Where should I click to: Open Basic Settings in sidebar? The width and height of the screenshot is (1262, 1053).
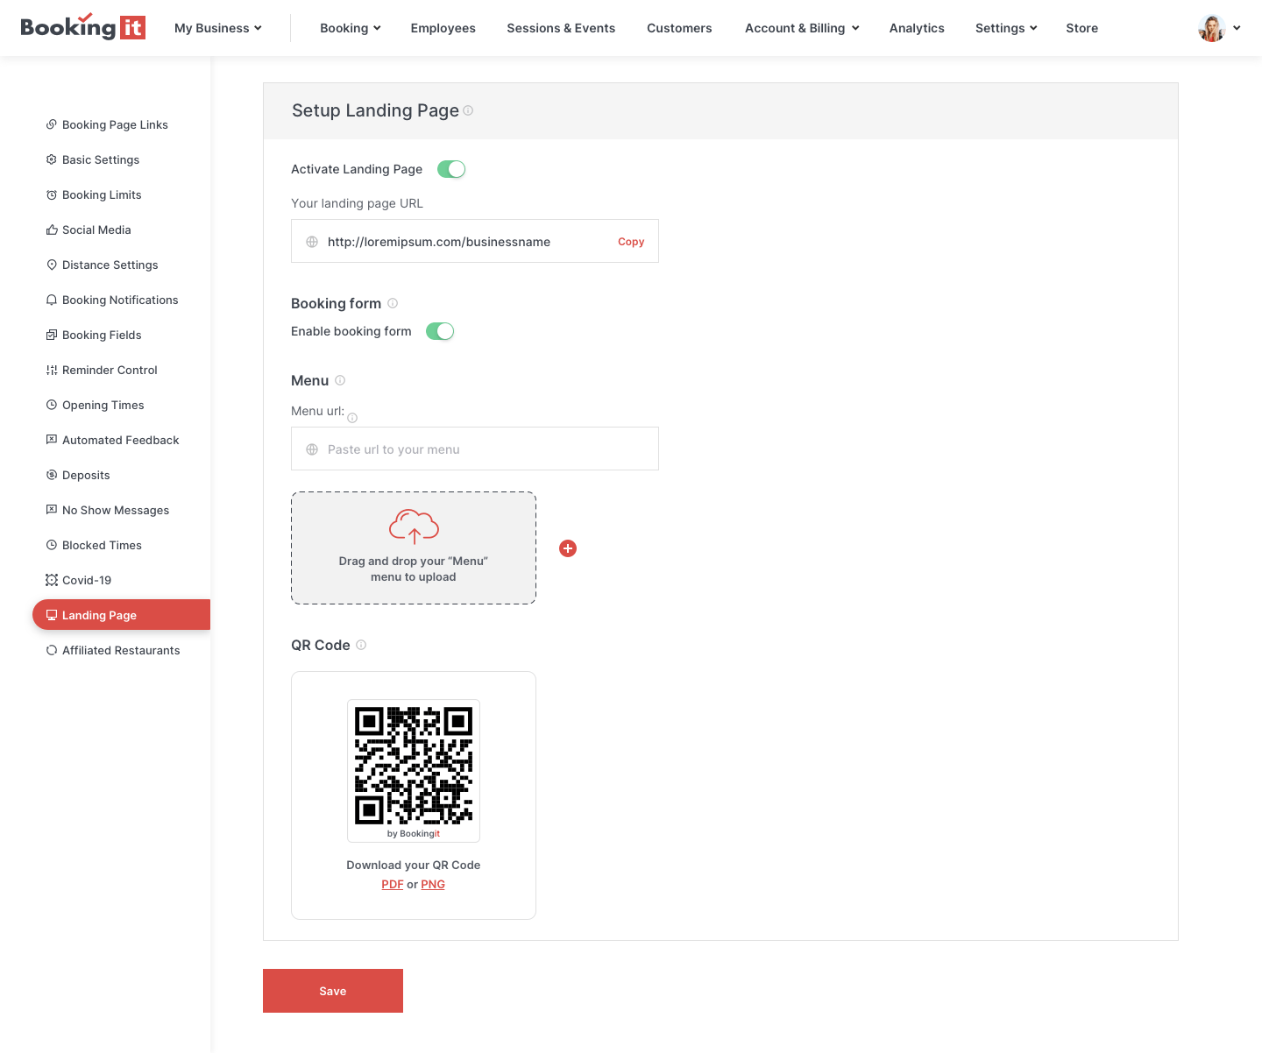[101, 159]
